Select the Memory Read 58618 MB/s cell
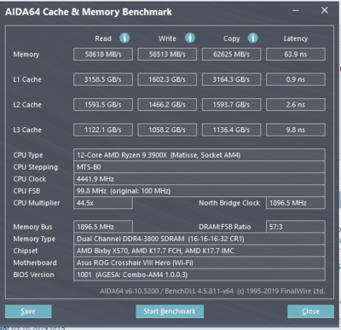341x330 pixels. (x=103, y=55)
